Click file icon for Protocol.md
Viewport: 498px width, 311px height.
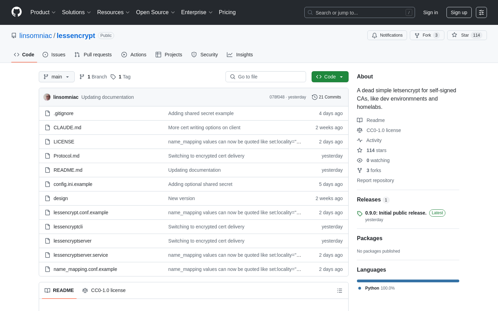(48, 156)
